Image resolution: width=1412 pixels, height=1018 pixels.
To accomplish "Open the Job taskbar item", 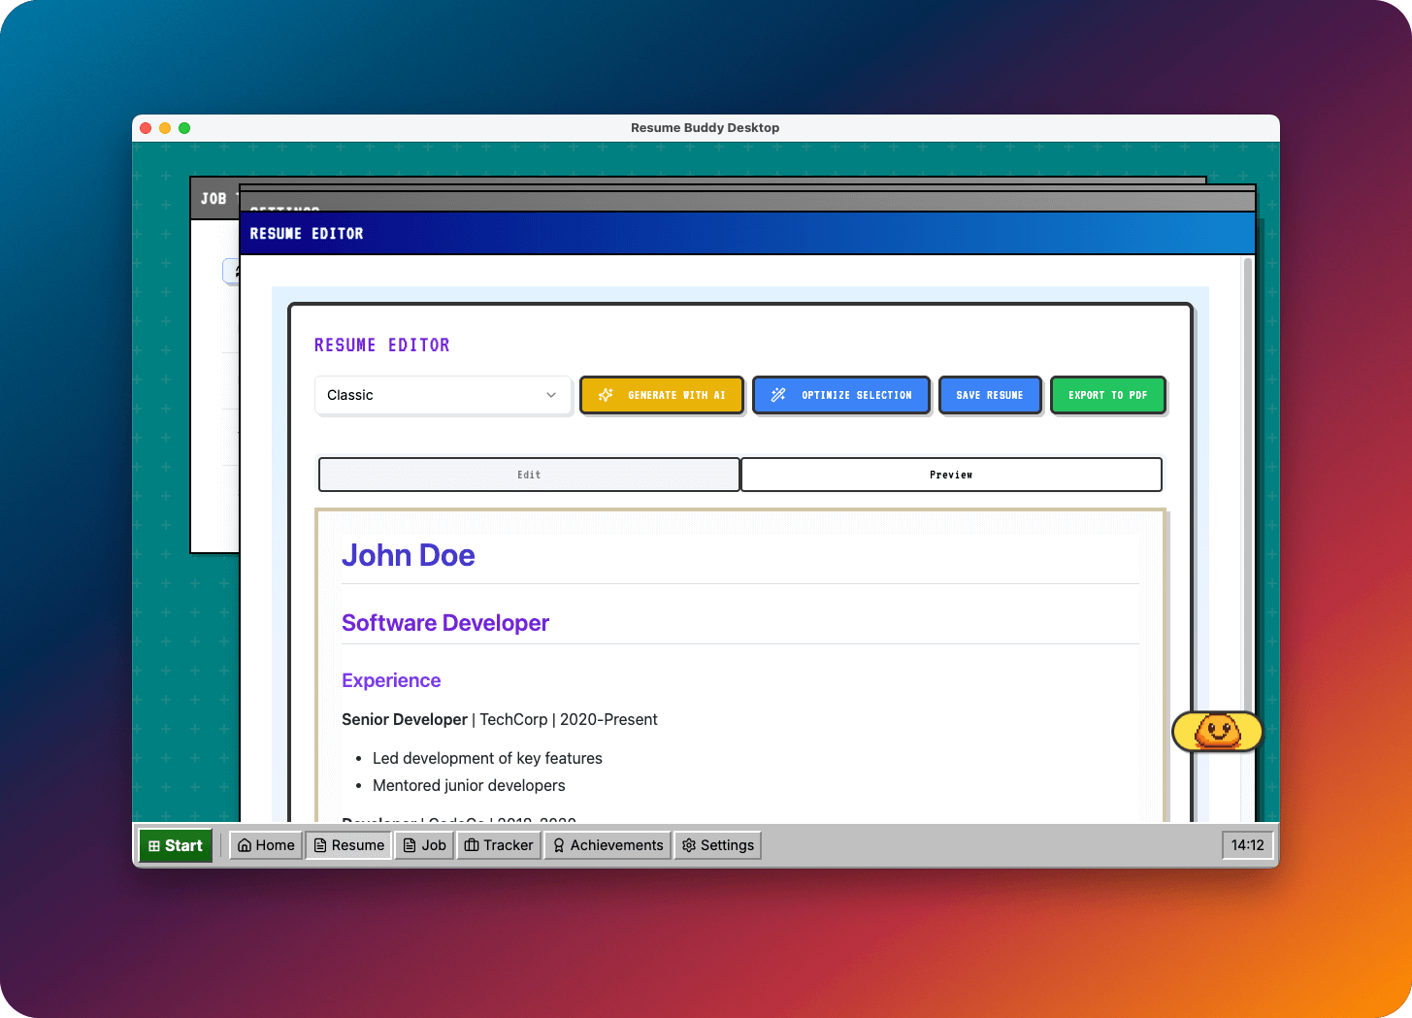I will [424, 845].
